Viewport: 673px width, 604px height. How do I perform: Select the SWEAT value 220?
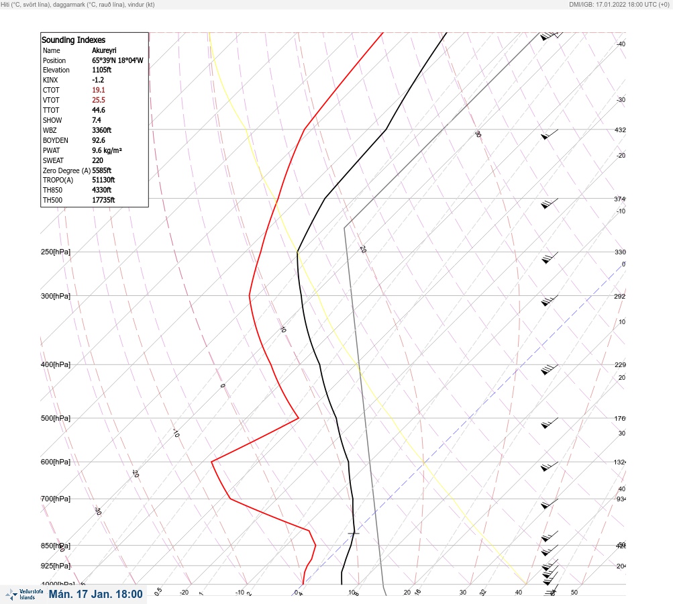pyautogui.click(x=97, y=160)
